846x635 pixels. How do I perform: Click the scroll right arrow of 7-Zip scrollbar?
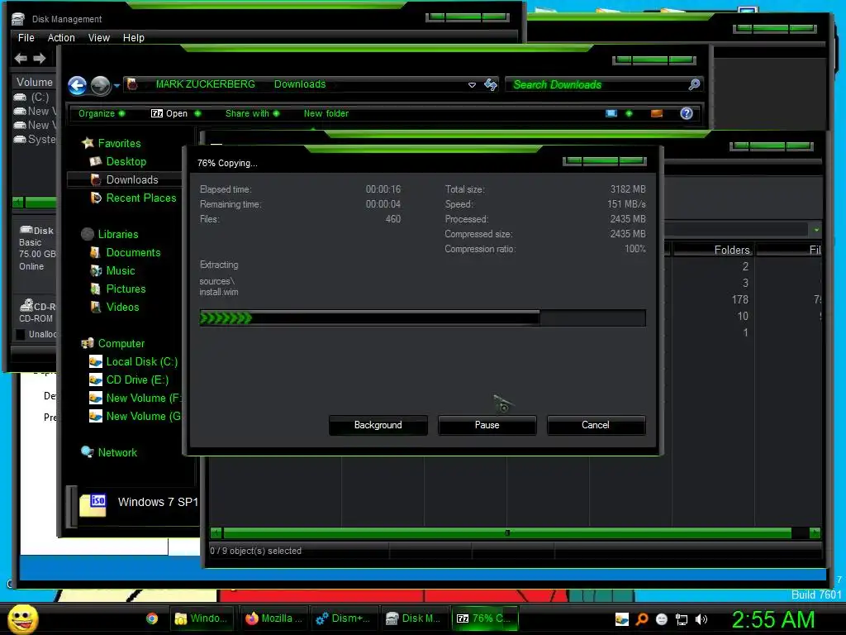pyautogui.click(x=815, y=533)
